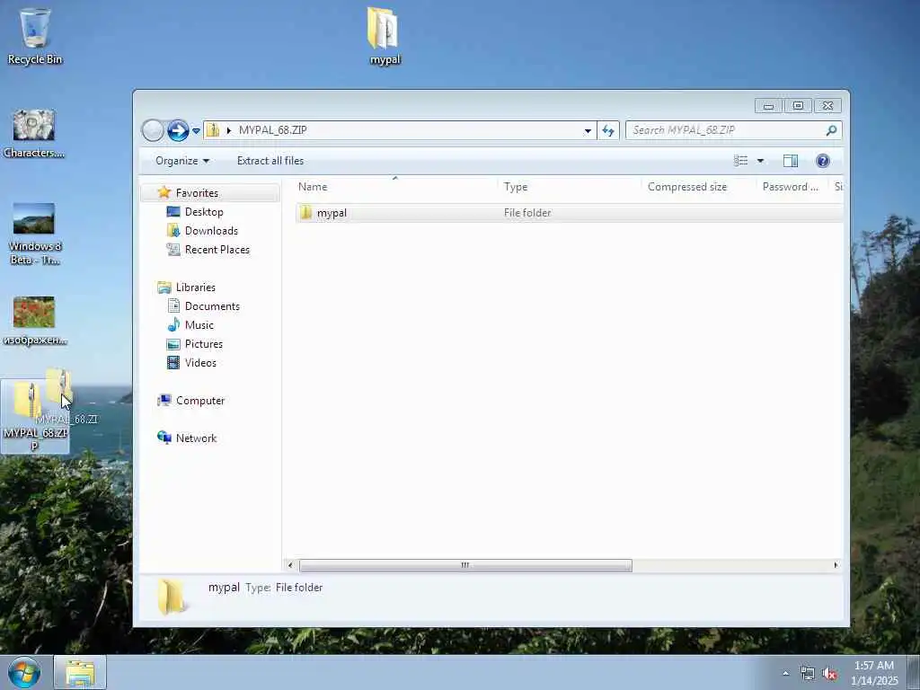Select the Characters desktop image file
The width and height of the screenshot is (920, 690).
[x=34, y=134]
